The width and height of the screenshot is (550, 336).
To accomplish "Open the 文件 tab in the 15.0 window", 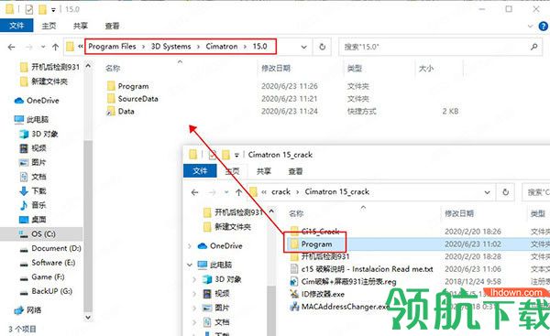I will (16, 26).
